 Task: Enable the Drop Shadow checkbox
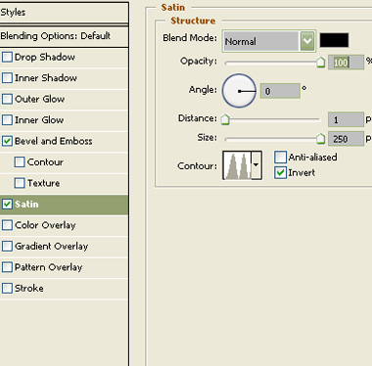[7, 57]
